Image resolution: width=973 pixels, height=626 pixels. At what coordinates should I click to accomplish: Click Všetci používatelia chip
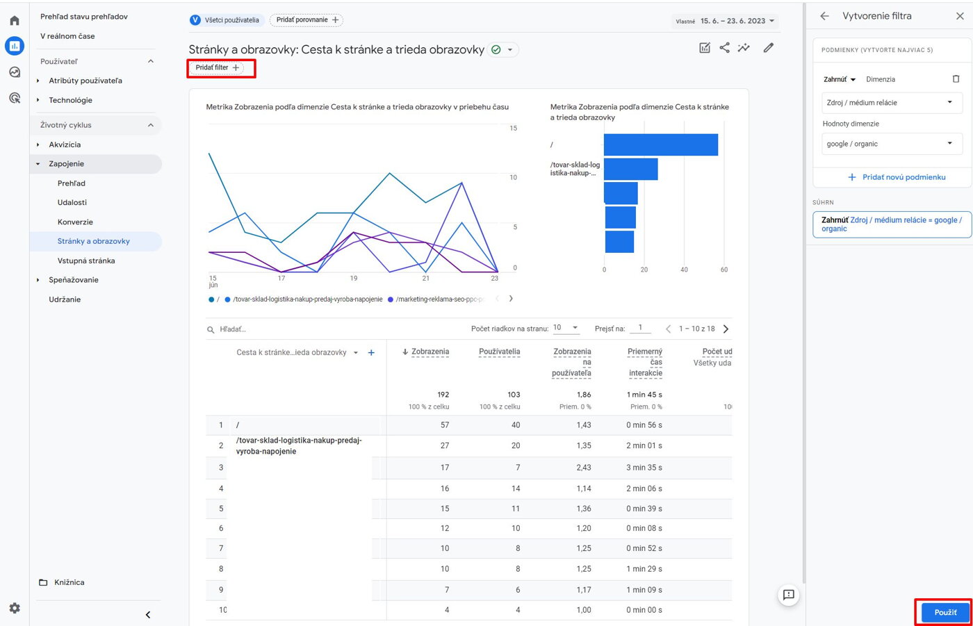tap(225, 20)
